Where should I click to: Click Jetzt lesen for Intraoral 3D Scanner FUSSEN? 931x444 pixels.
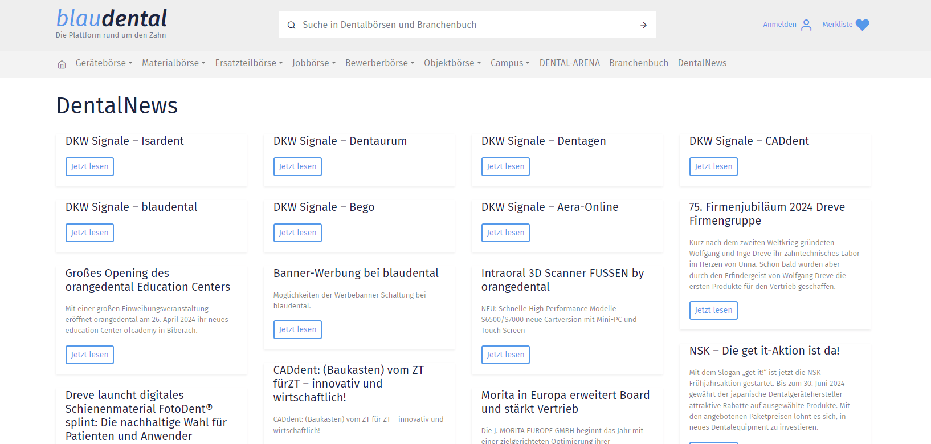(505, 355)
